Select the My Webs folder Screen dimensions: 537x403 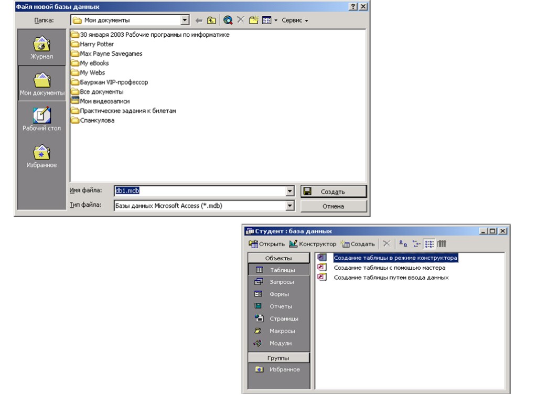click(x=88, y=73)
